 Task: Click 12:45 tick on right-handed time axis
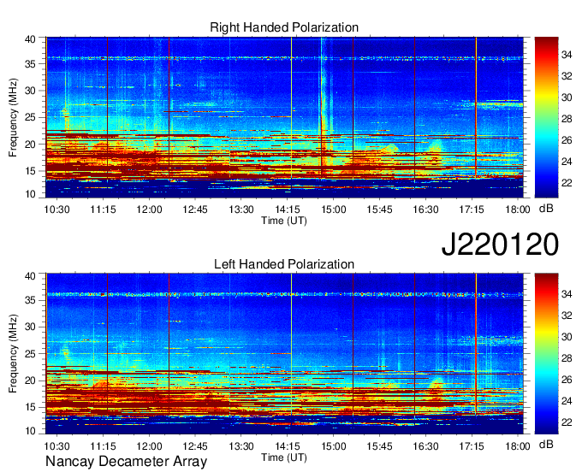(195, 209)
